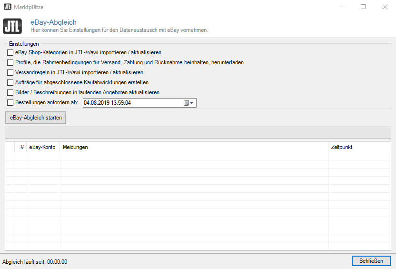Screen dimensions: 396x269
Task: Click the Einstellungen group label
Action: coord(24,44)
